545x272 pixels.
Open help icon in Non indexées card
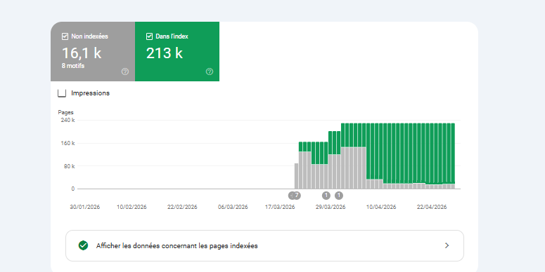pos(125,72)
